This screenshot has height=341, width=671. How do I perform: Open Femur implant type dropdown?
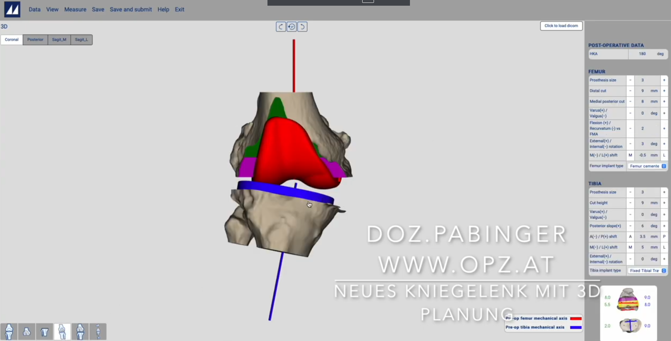pyautogui.click(x=647, y=166)
